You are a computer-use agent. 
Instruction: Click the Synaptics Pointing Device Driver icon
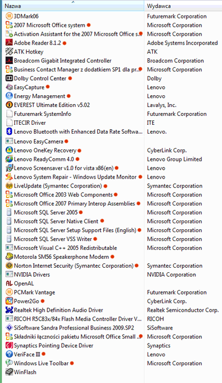coord(9,346)
